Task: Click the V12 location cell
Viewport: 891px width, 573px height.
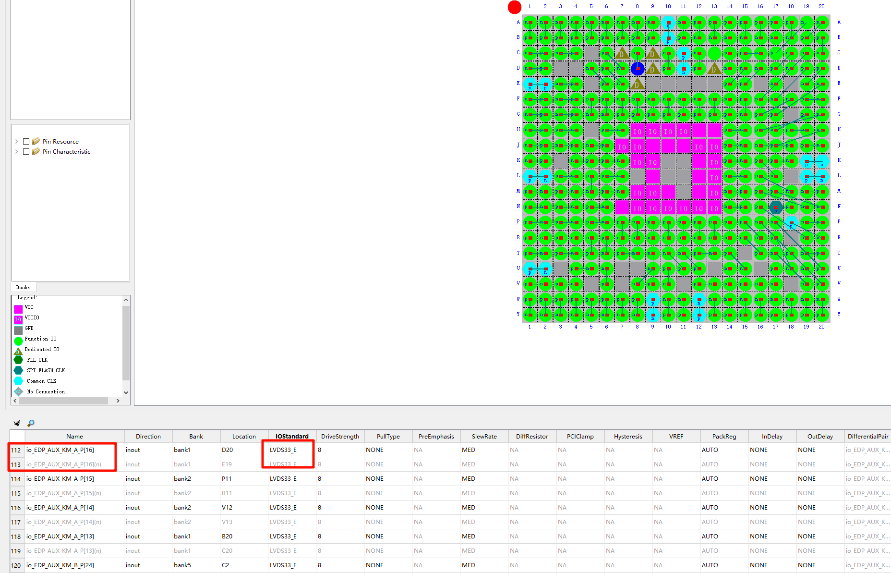Action: (x=244, y=508)
